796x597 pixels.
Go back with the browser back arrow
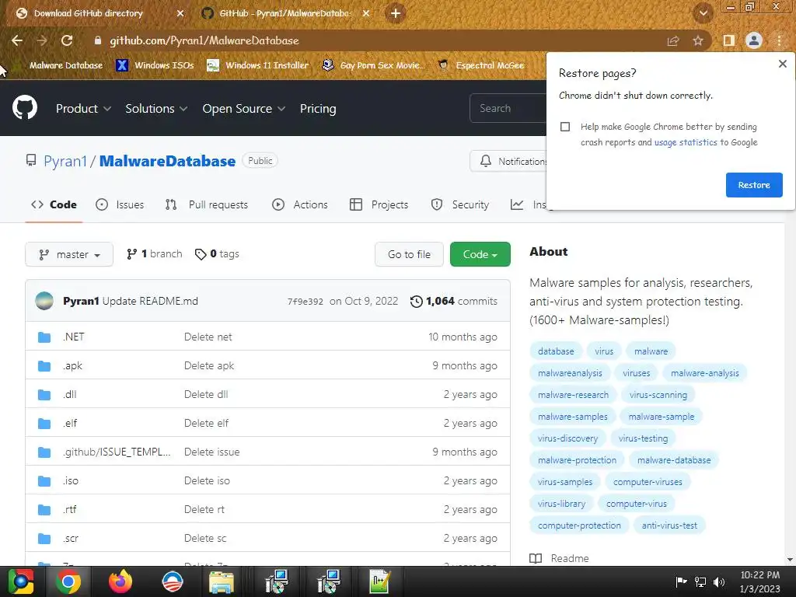pyautogui.click(x=17, y=40)
